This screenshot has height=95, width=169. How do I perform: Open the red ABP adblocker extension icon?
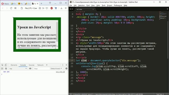coord(52,8)
